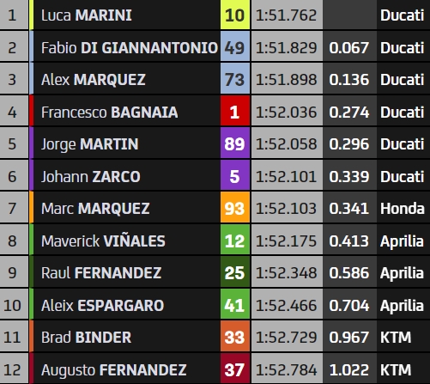Screen dimensions: 430x384
Task: Click Honda manufacturer label
Action: pyautogui.click(x=403, y=209)
